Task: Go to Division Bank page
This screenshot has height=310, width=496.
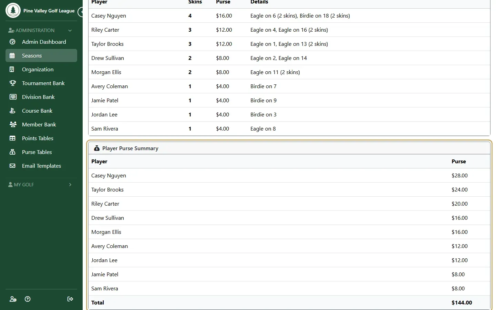Action: tap(41, 97)
